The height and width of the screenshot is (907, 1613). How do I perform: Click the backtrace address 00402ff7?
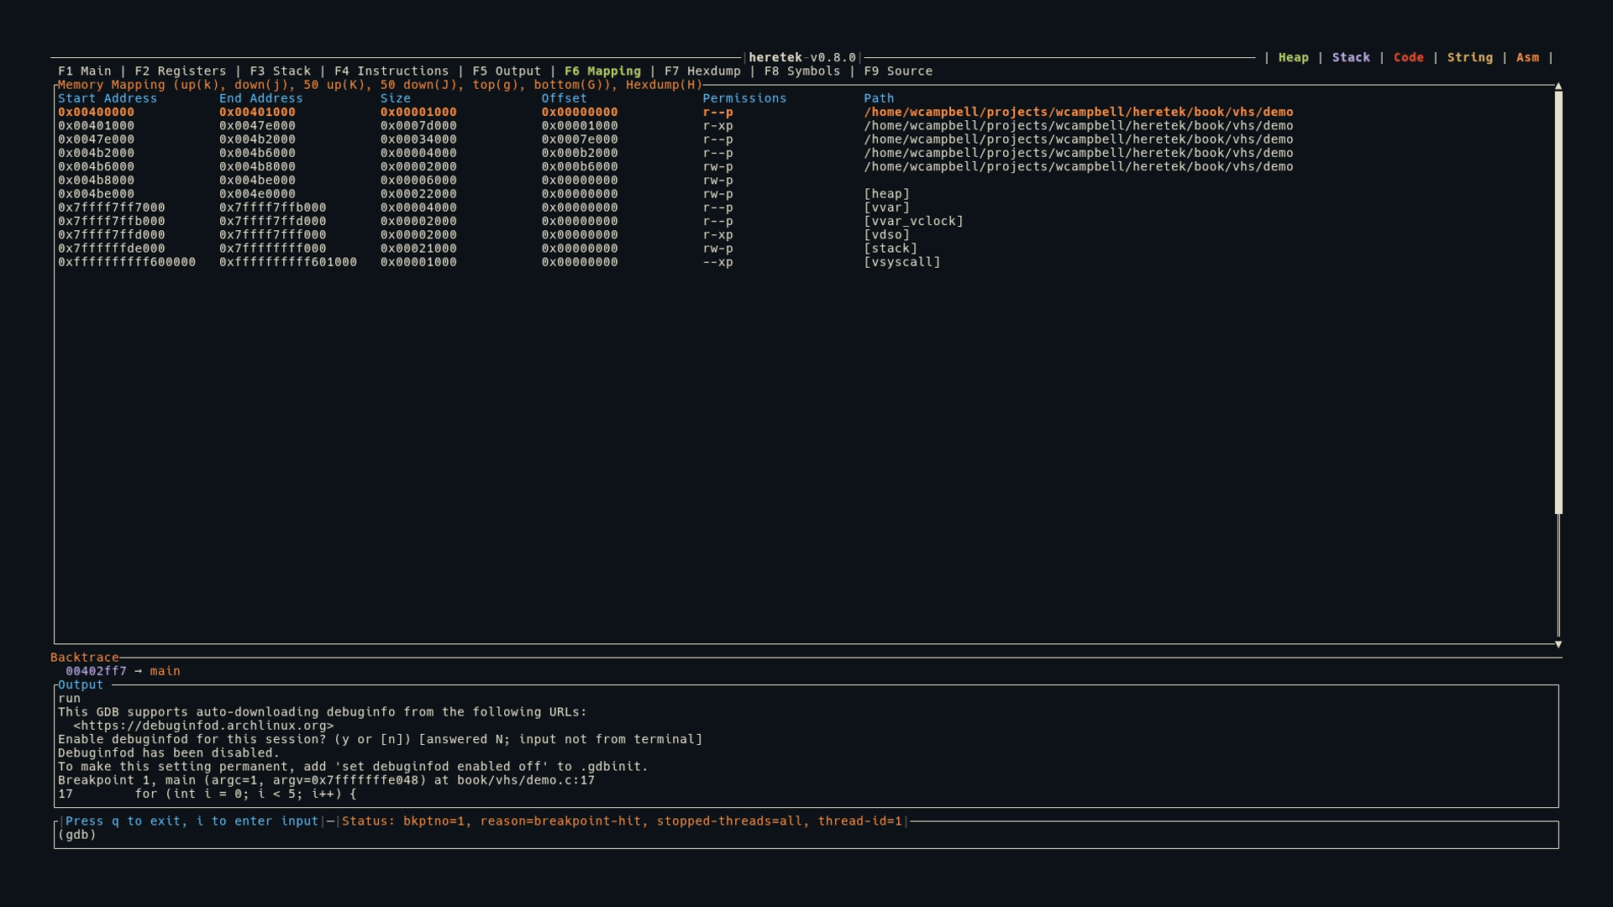click(96, 671)
